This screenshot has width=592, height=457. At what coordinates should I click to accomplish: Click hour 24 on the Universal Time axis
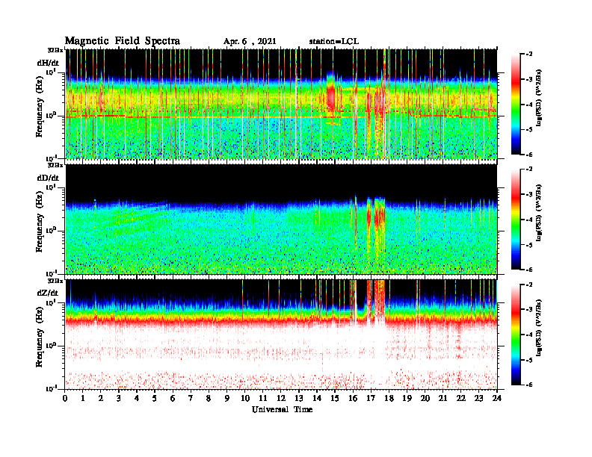tap(497, 398)
